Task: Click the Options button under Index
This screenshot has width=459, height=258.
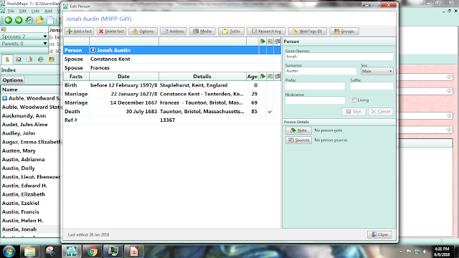Action: pyautogui.click(x=13, y=80)
